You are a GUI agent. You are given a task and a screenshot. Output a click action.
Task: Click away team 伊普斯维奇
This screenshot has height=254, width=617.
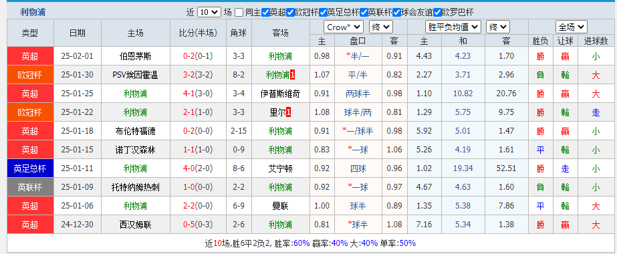coord(280,94)
